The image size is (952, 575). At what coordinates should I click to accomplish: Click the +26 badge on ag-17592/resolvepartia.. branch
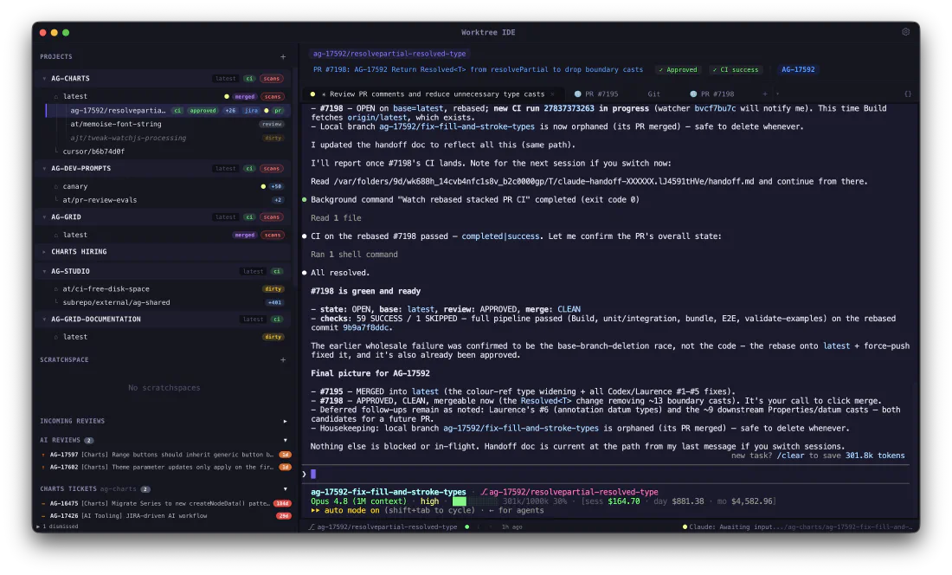[230, 111]
